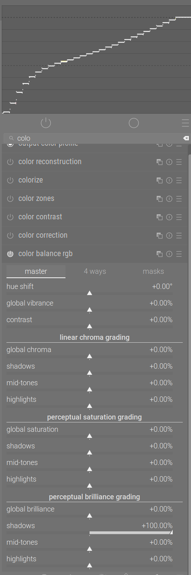Clear the module search text

point(186,138)
